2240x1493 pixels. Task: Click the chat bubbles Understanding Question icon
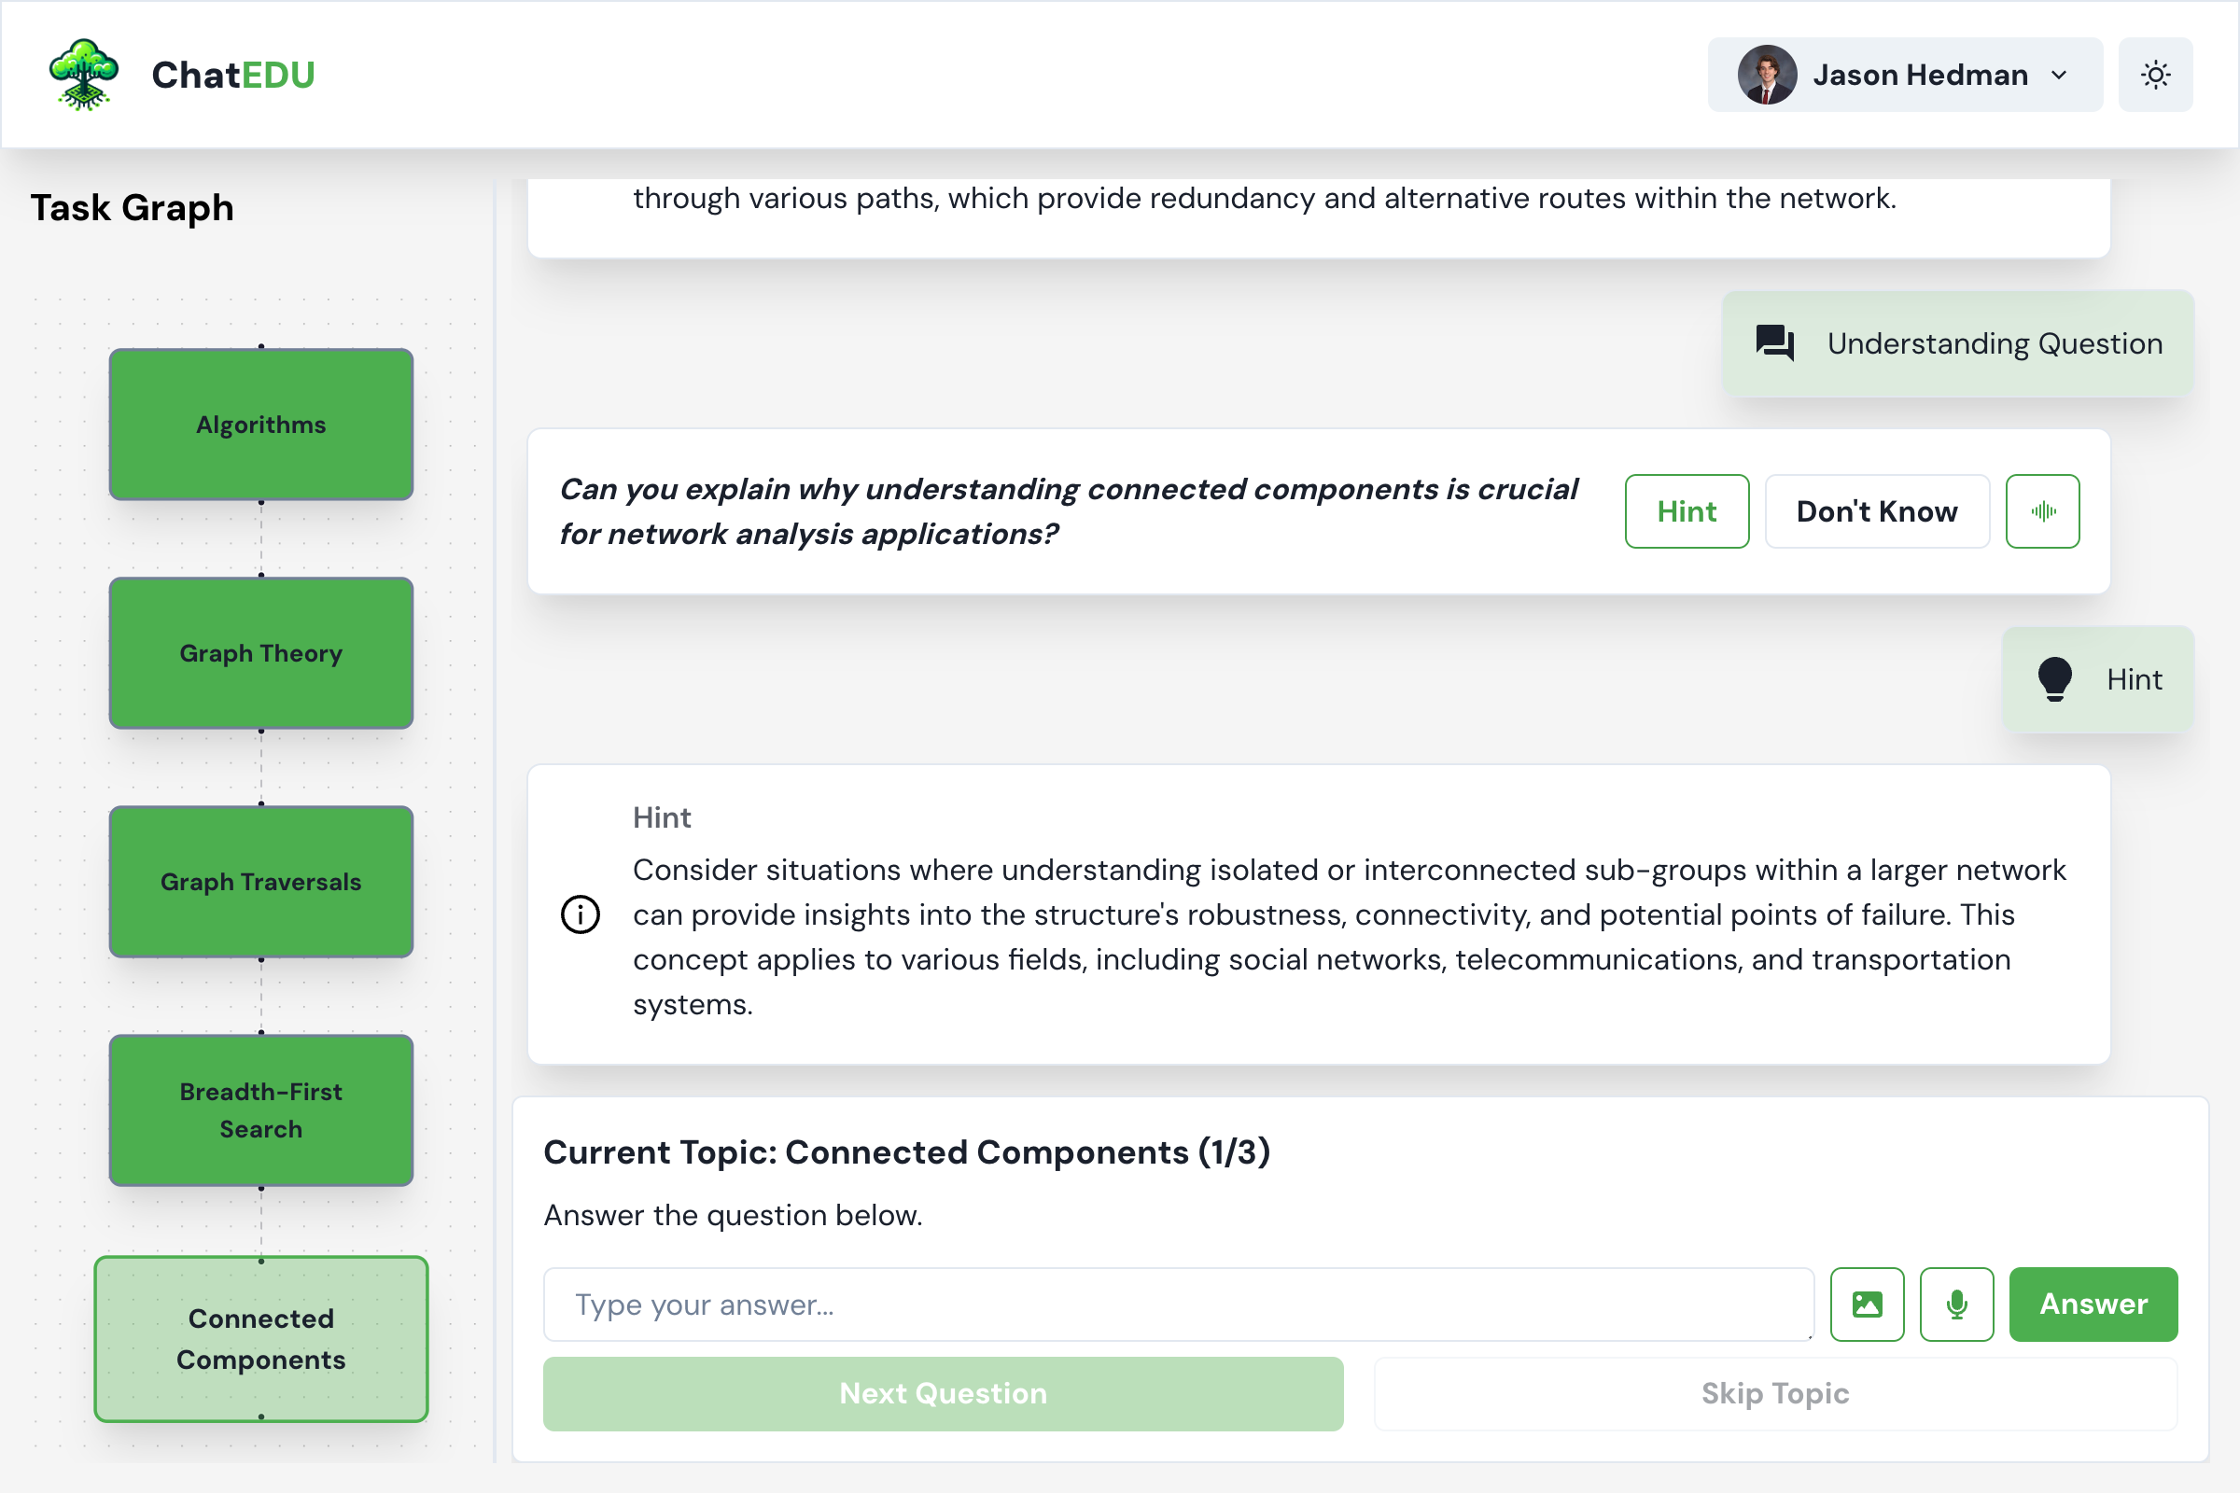1774,342
